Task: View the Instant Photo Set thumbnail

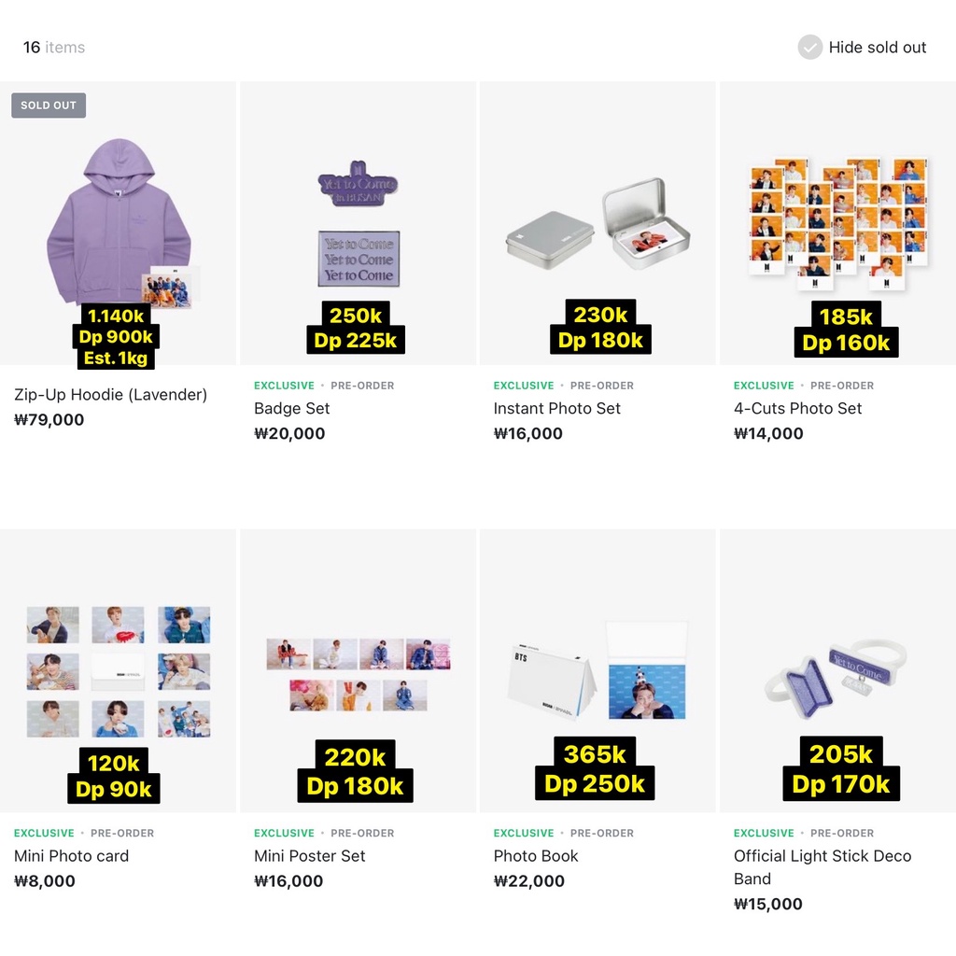Action: pos(597,222)
